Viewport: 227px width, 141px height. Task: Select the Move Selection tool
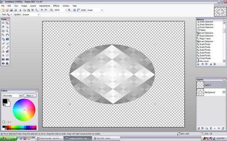(7, 27)
